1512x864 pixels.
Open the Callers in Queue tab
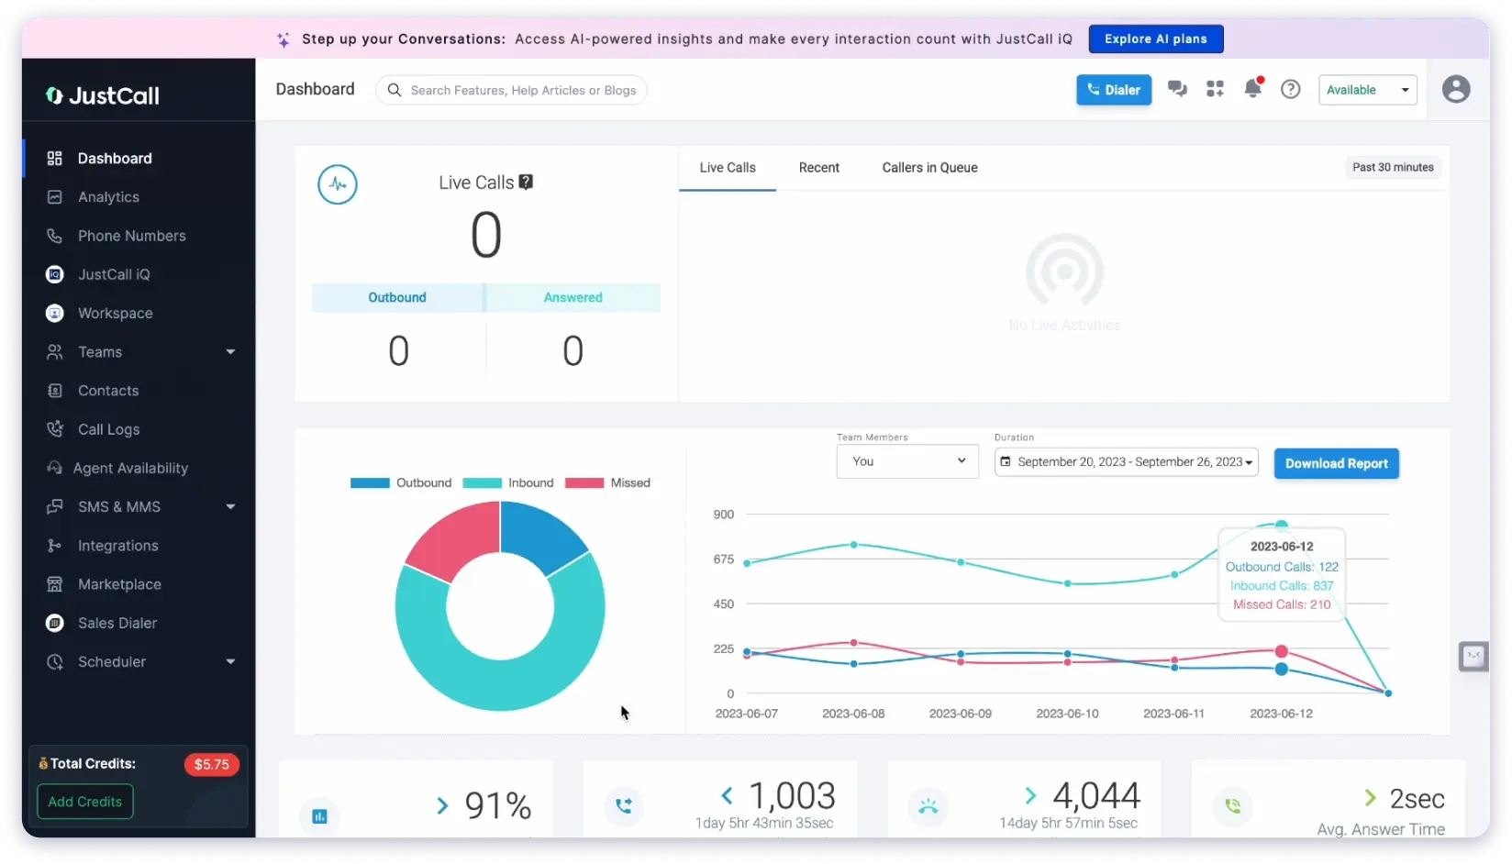point(928,167)
